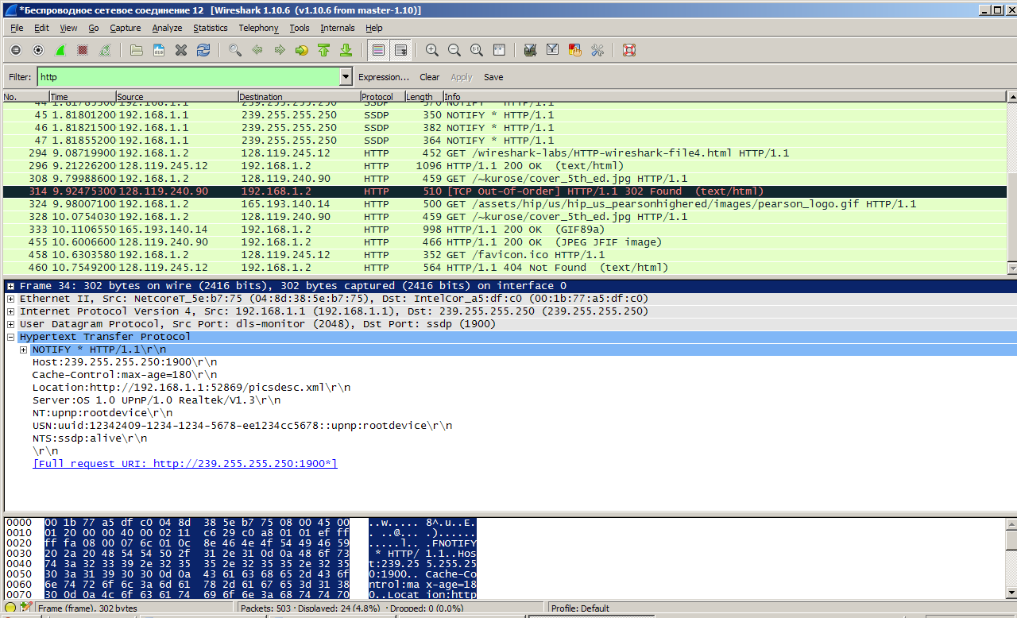
Task: Sort packets by the Protocol column
Action: tap(382, 97)
